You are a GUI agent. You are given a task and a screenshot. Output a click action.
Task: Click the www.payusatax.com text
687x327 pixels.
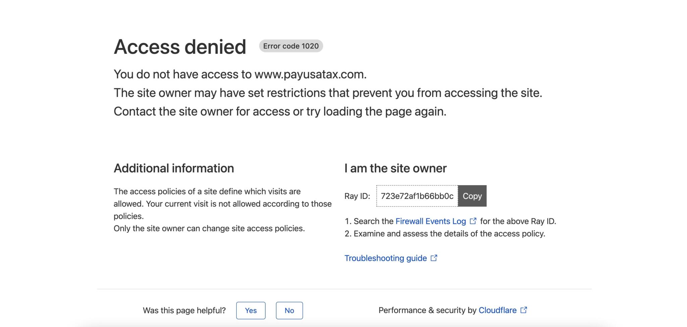tap(310, 74)
